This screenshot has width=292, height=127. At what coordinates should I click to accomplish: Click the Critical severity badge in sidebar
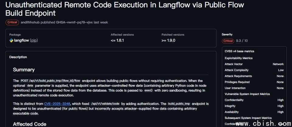click(228, 41)
